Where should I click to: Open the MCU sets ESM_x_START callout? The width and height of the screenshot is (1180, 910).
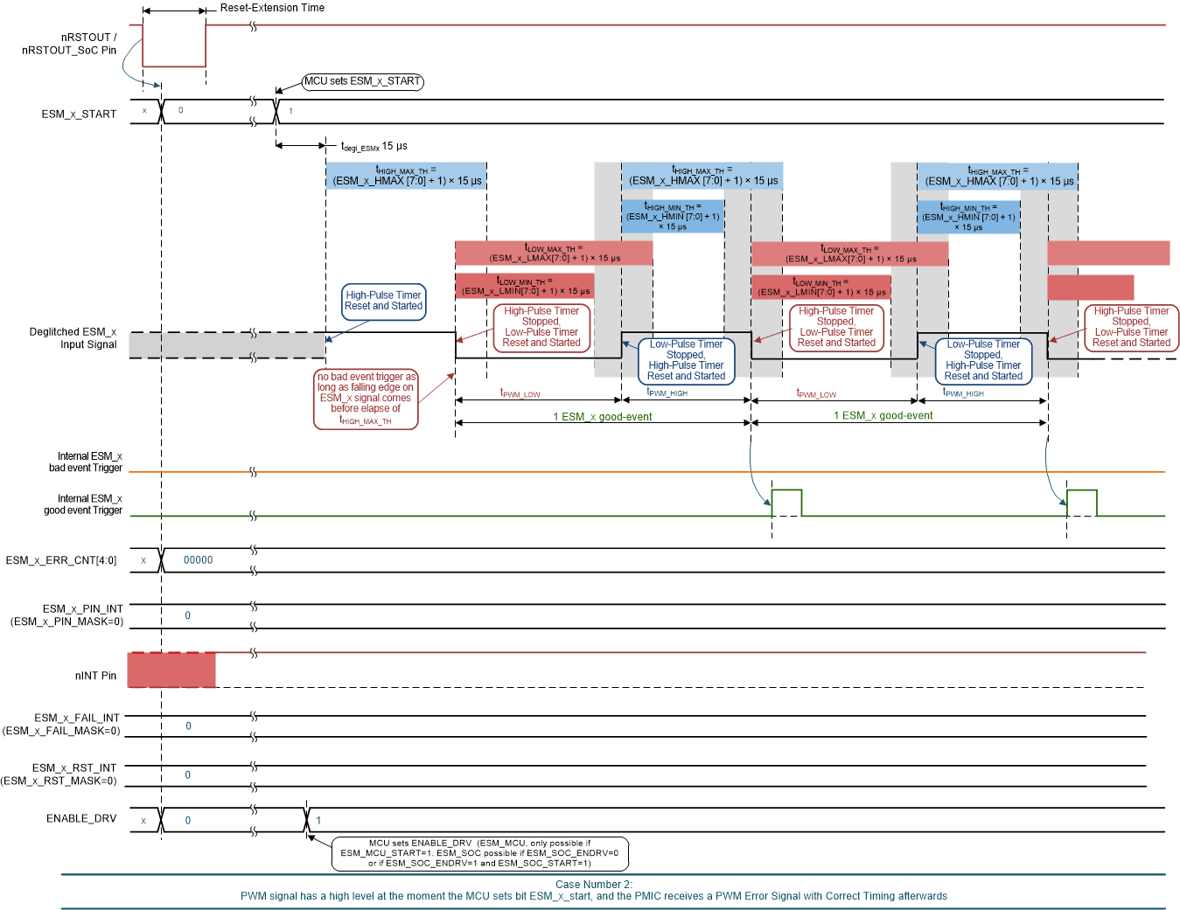(x=363, y=81)
